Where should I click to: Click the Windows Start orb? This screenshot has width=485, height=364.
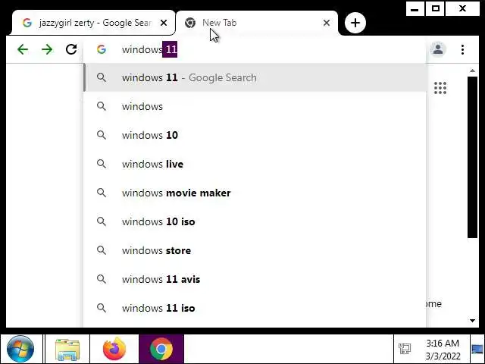20,349
